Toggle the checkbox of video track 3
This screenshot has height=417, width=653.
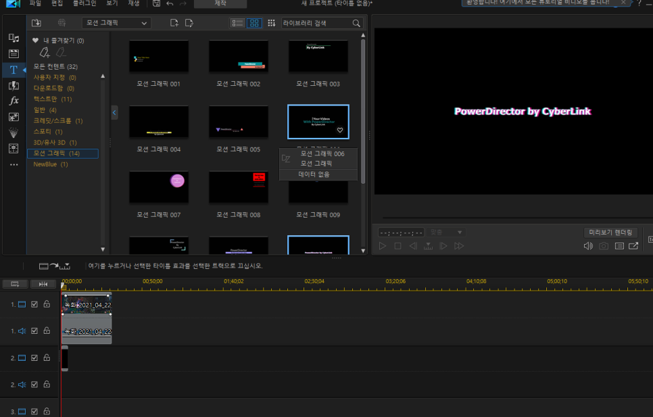click(34, 412)
